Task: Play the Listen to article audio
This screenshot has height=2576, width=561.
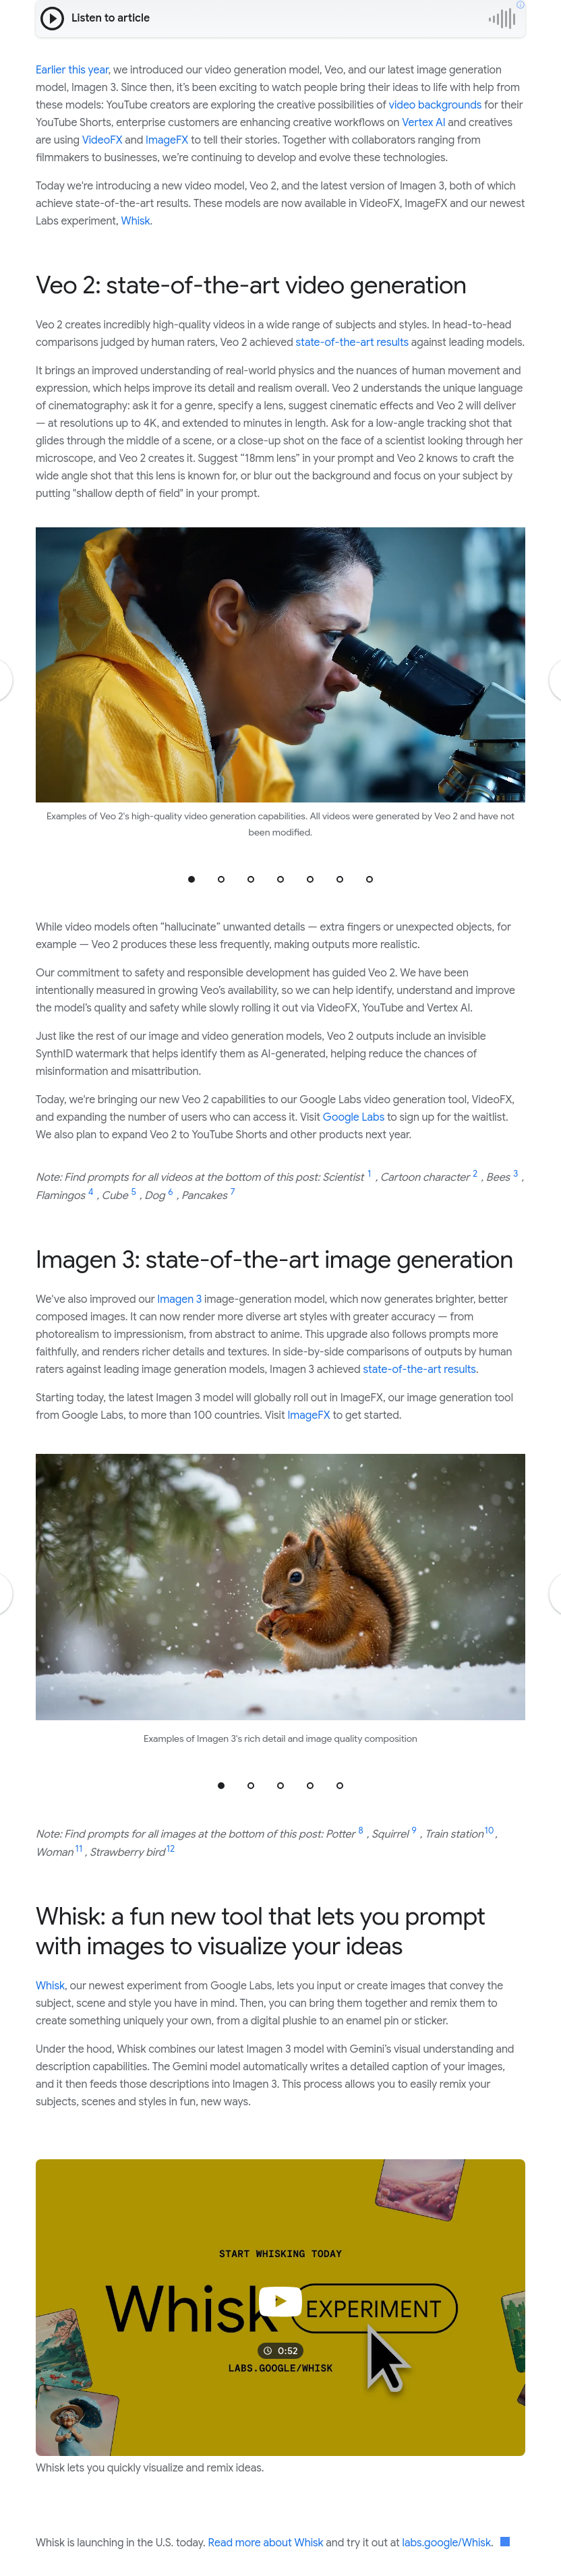Action: pyautogui.click(x=52, y=18)
